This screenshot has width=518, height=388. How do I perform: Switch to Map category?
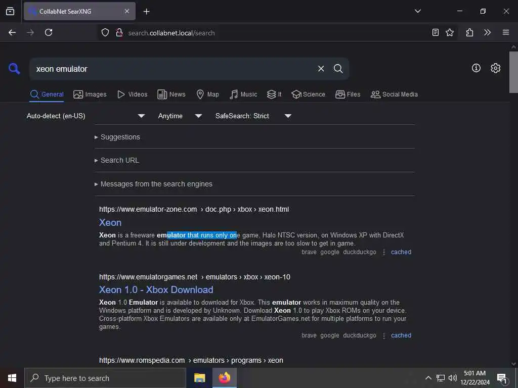[207, 94]
